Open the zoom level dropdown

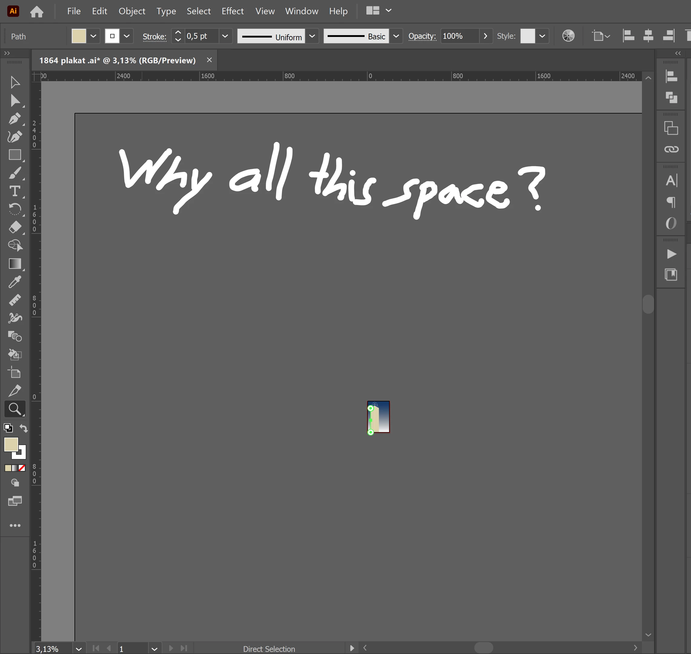(x=79, y=649)
